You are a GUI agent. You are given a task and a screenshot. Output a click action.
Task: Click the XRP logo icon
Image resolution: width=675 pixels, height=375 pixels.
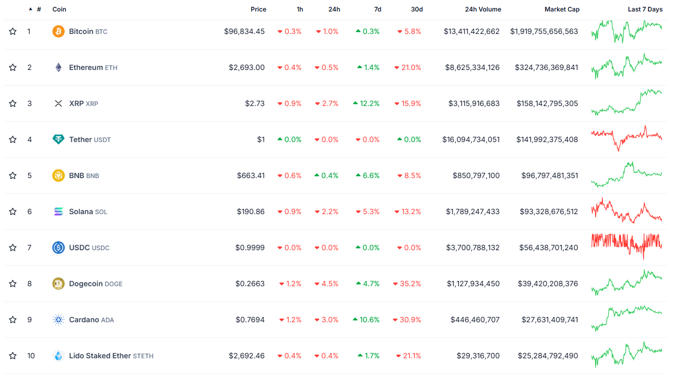click(59, 103)
